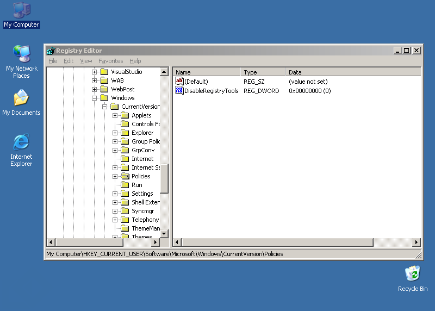Open the File menu

pyautogui.click(x=53, y=61)
